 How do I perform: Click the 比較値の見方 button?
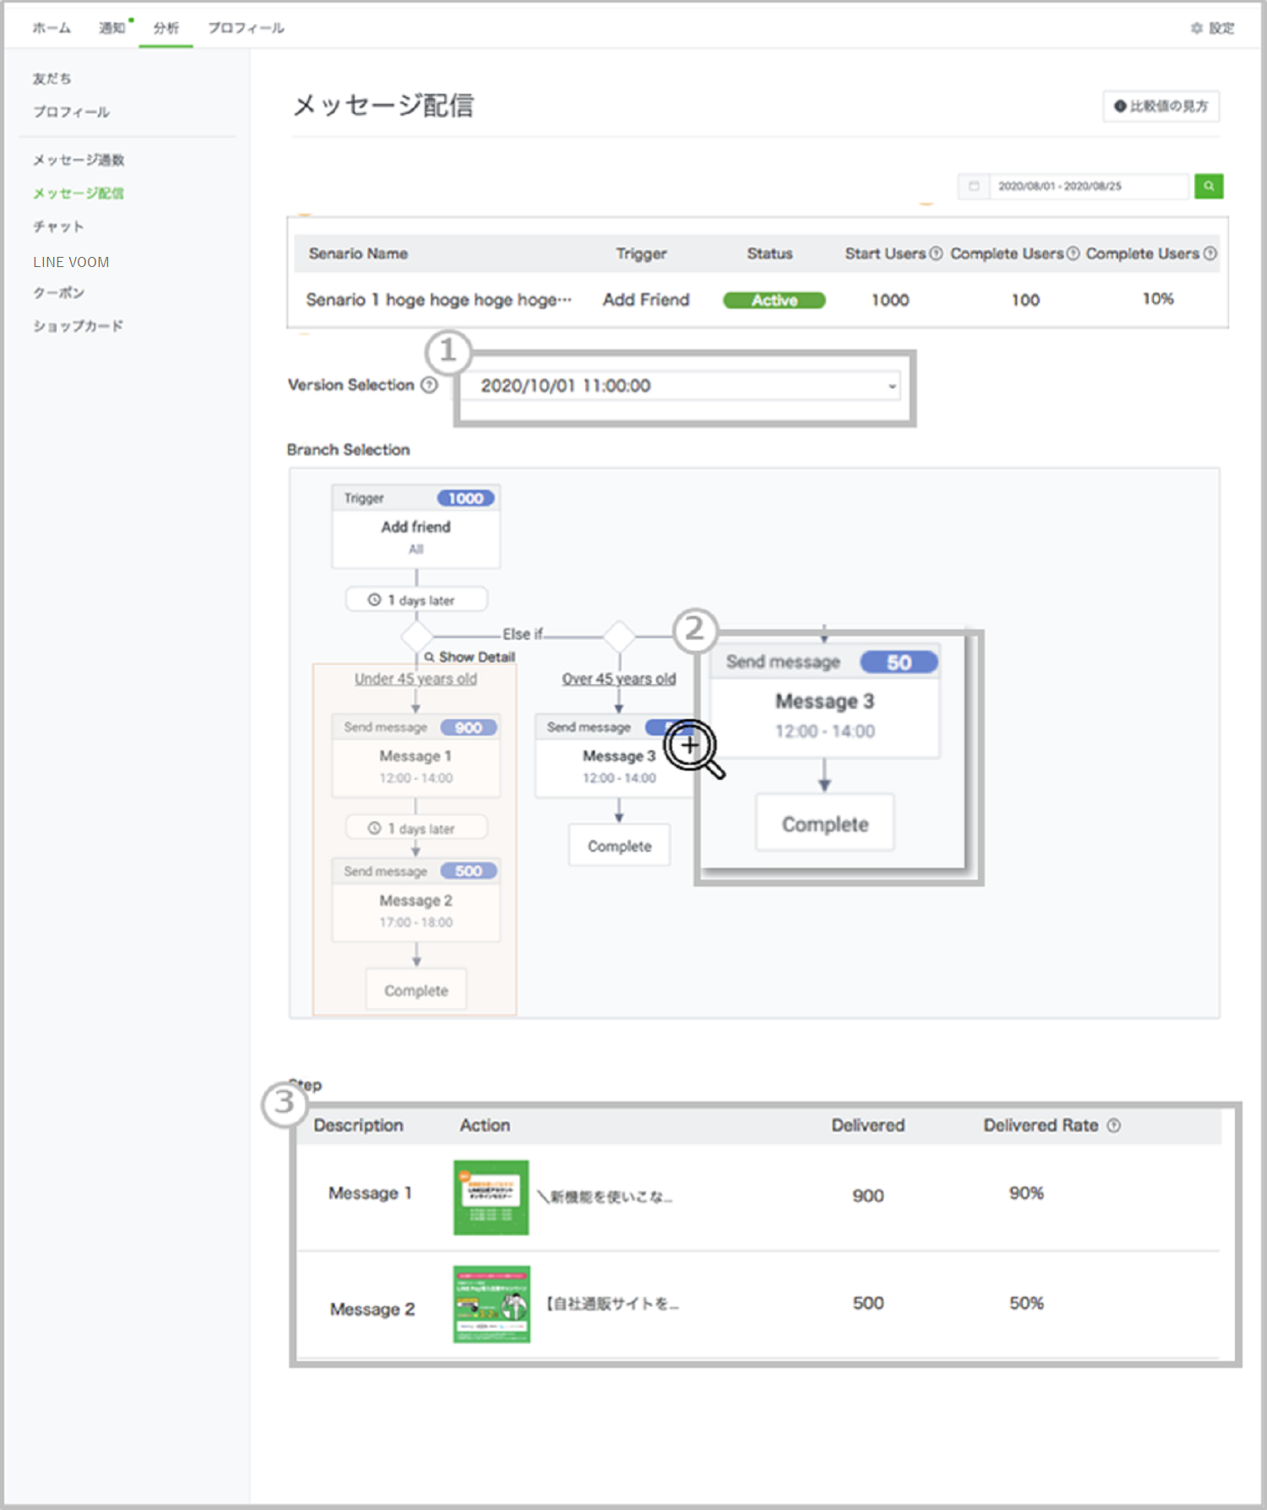1161,106
